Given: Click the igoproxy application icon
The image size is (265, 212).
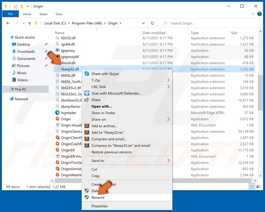Looking at the screenshot, I should coord(57,50).
